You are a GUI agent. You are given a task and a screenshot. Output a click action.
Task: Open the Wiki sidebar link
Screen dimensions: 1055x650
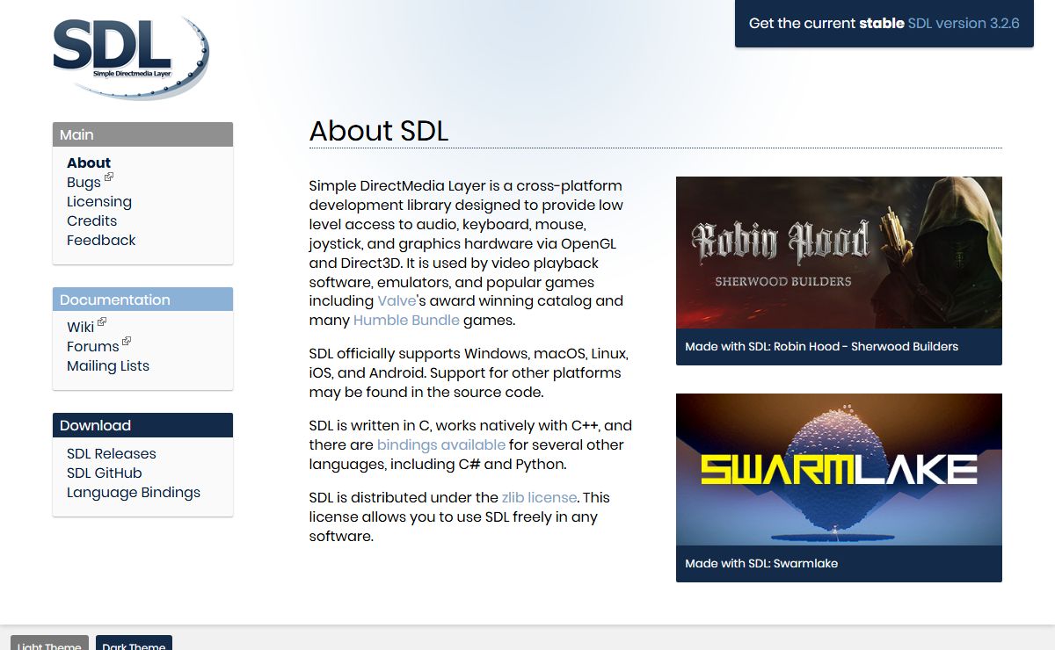coord(81,327)
